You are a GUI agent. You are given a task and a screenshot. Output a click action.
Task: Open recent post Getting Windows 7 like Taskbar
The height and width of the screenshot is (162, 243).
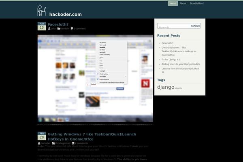pos(179,51)
